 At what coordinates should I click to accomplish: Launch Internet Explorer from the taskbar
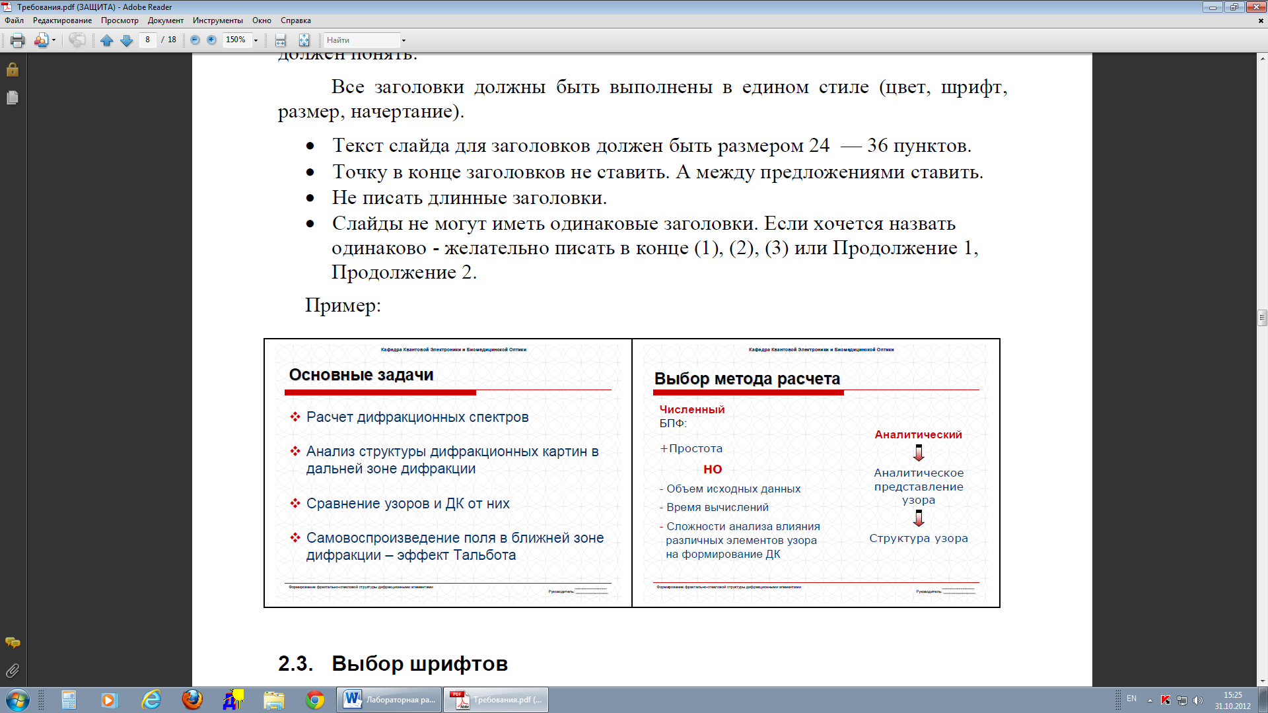point(151,700)
